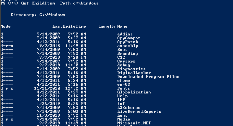Screen dimensions: 233x126
Task: Select the addins folder name
Action: [x=125, y=34]
